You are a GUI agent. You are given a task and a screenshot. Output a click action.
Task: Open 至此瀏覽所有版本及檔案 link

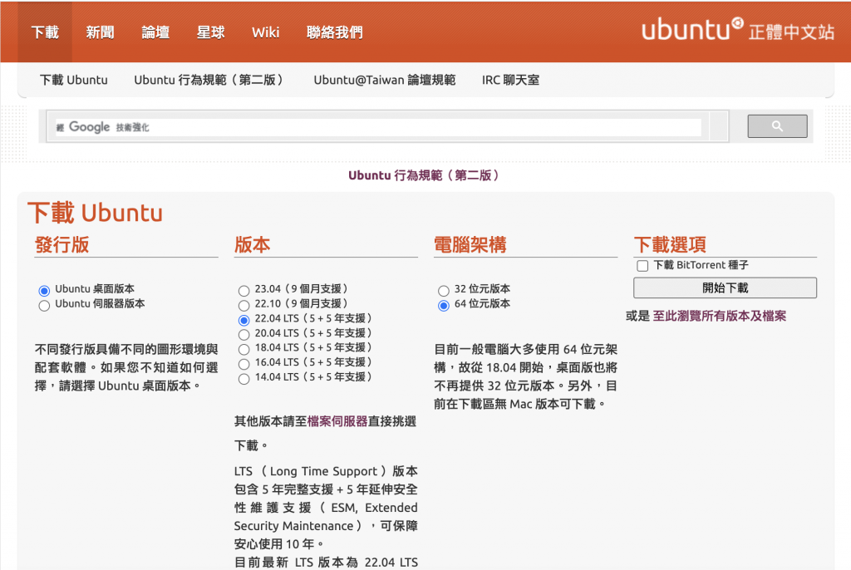coord(719,316)
